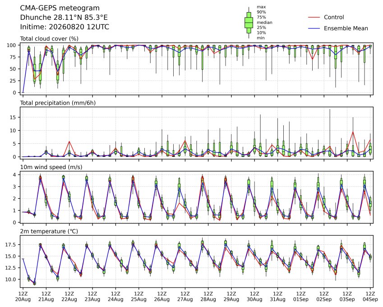
Task: Click the 12Z 28Aug x-axis tick label
Action: click(x=208, y=296)
